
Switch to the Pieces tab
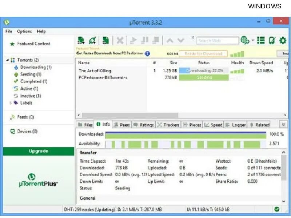pyautogui.click(x=192, y=125)
